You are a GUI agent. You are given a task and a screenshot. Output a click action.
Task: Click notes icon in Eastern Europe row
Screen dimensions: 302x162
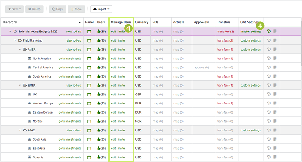coord(275,112)
